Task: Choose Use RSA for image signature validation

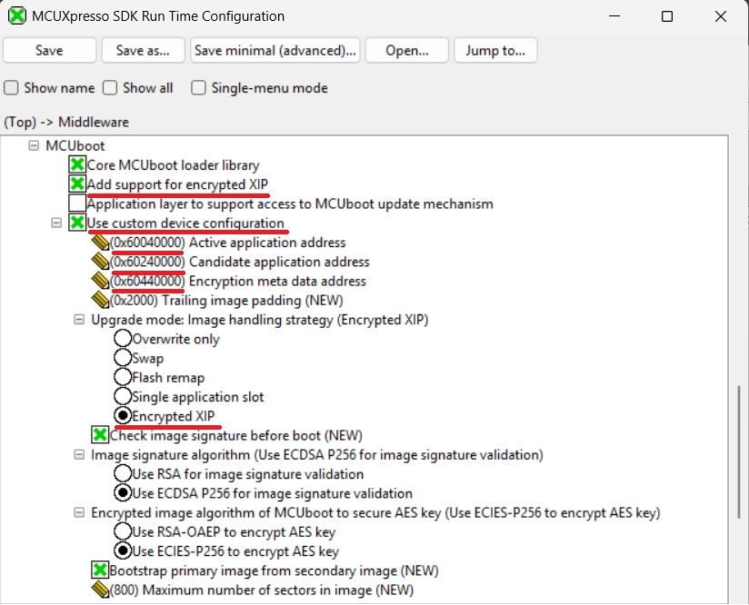Action: click(x=123, y=474)
